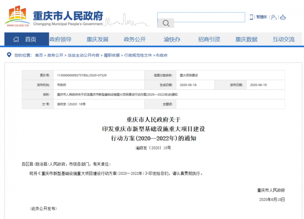Screen dimensions: 304x219
Task: Select the 重庆数据 navigation menu item
Action: (246, 39)
